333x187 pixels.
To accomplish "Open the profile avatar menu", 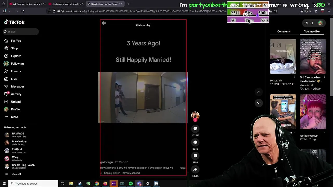I will coord(320,23).
